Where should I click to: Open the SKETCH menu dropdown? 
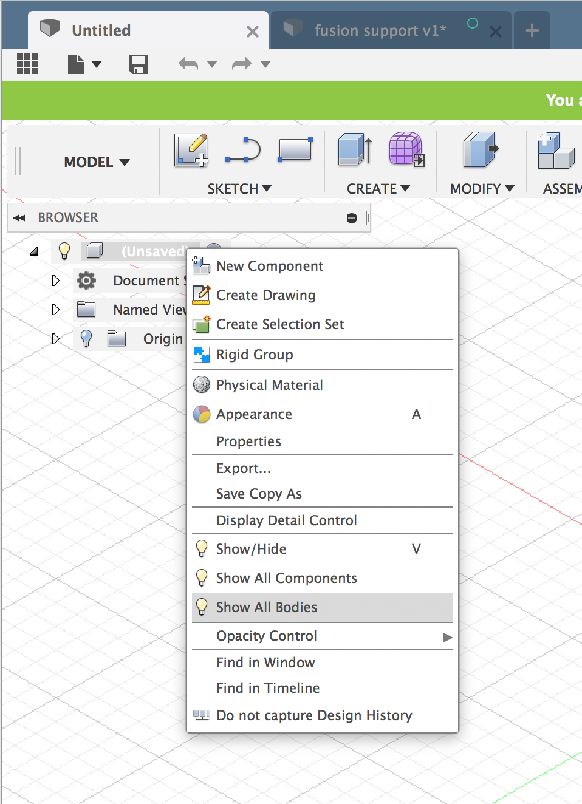pyautogui.click(x=239, y=189)
